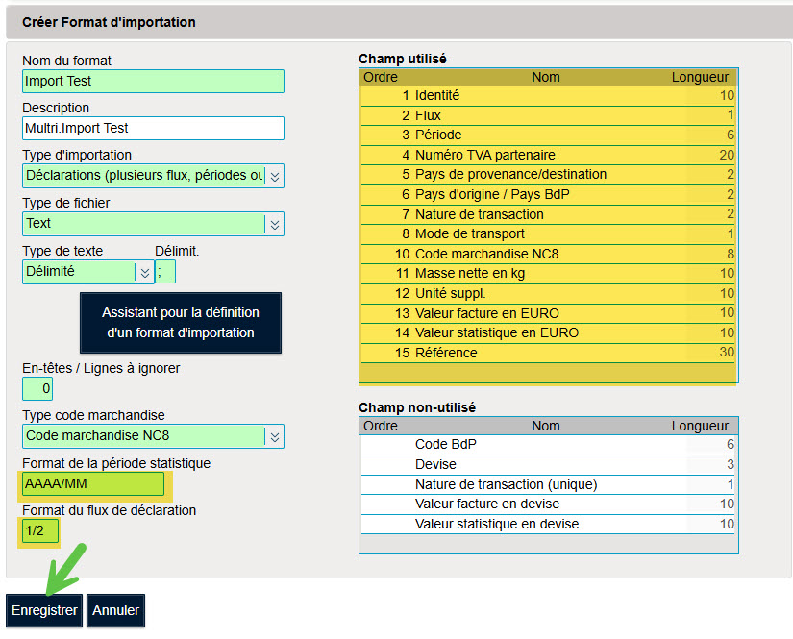Select the Identité row in Champ utilisé

pyautogui.click(x=548, y=95)
